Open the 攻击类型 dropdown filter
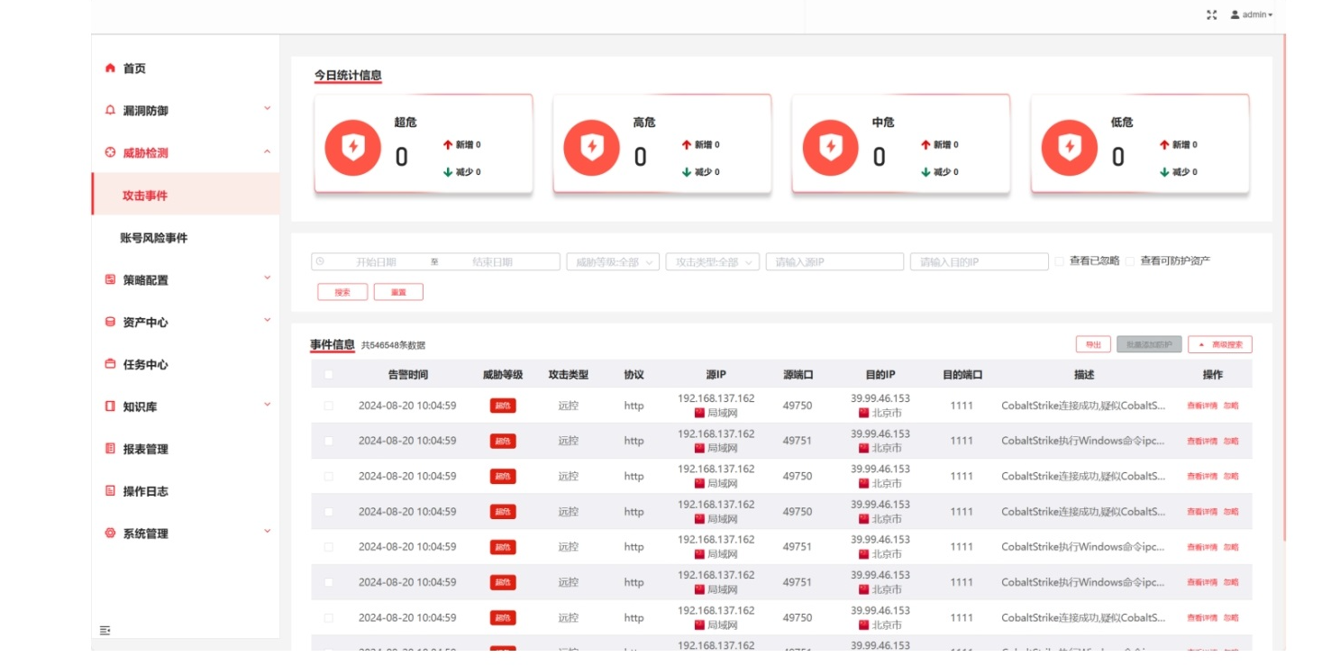1331x666 pixels. coord(712,262)
